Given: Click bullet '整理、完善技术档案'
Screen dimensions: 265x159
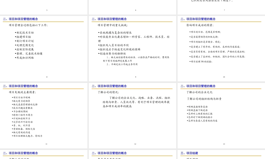Looking at the screenshot, I should pos(29,54).
